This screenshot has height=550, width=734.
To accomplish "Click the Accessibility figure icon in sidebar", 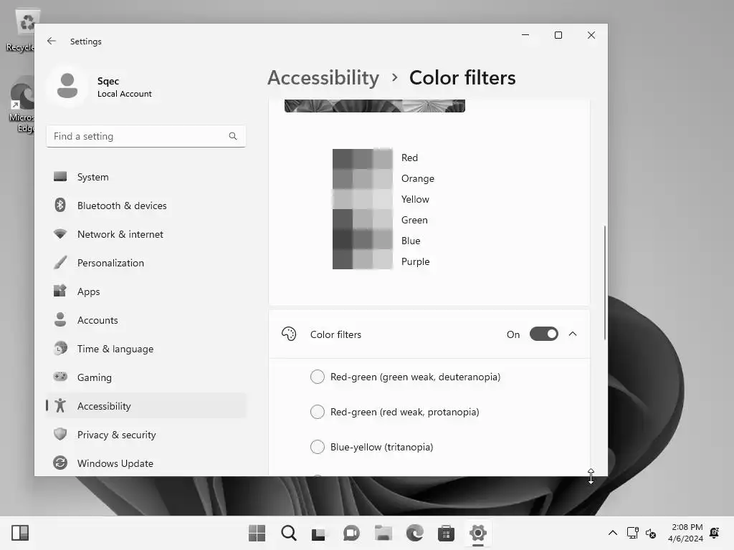I will (60, 405).
